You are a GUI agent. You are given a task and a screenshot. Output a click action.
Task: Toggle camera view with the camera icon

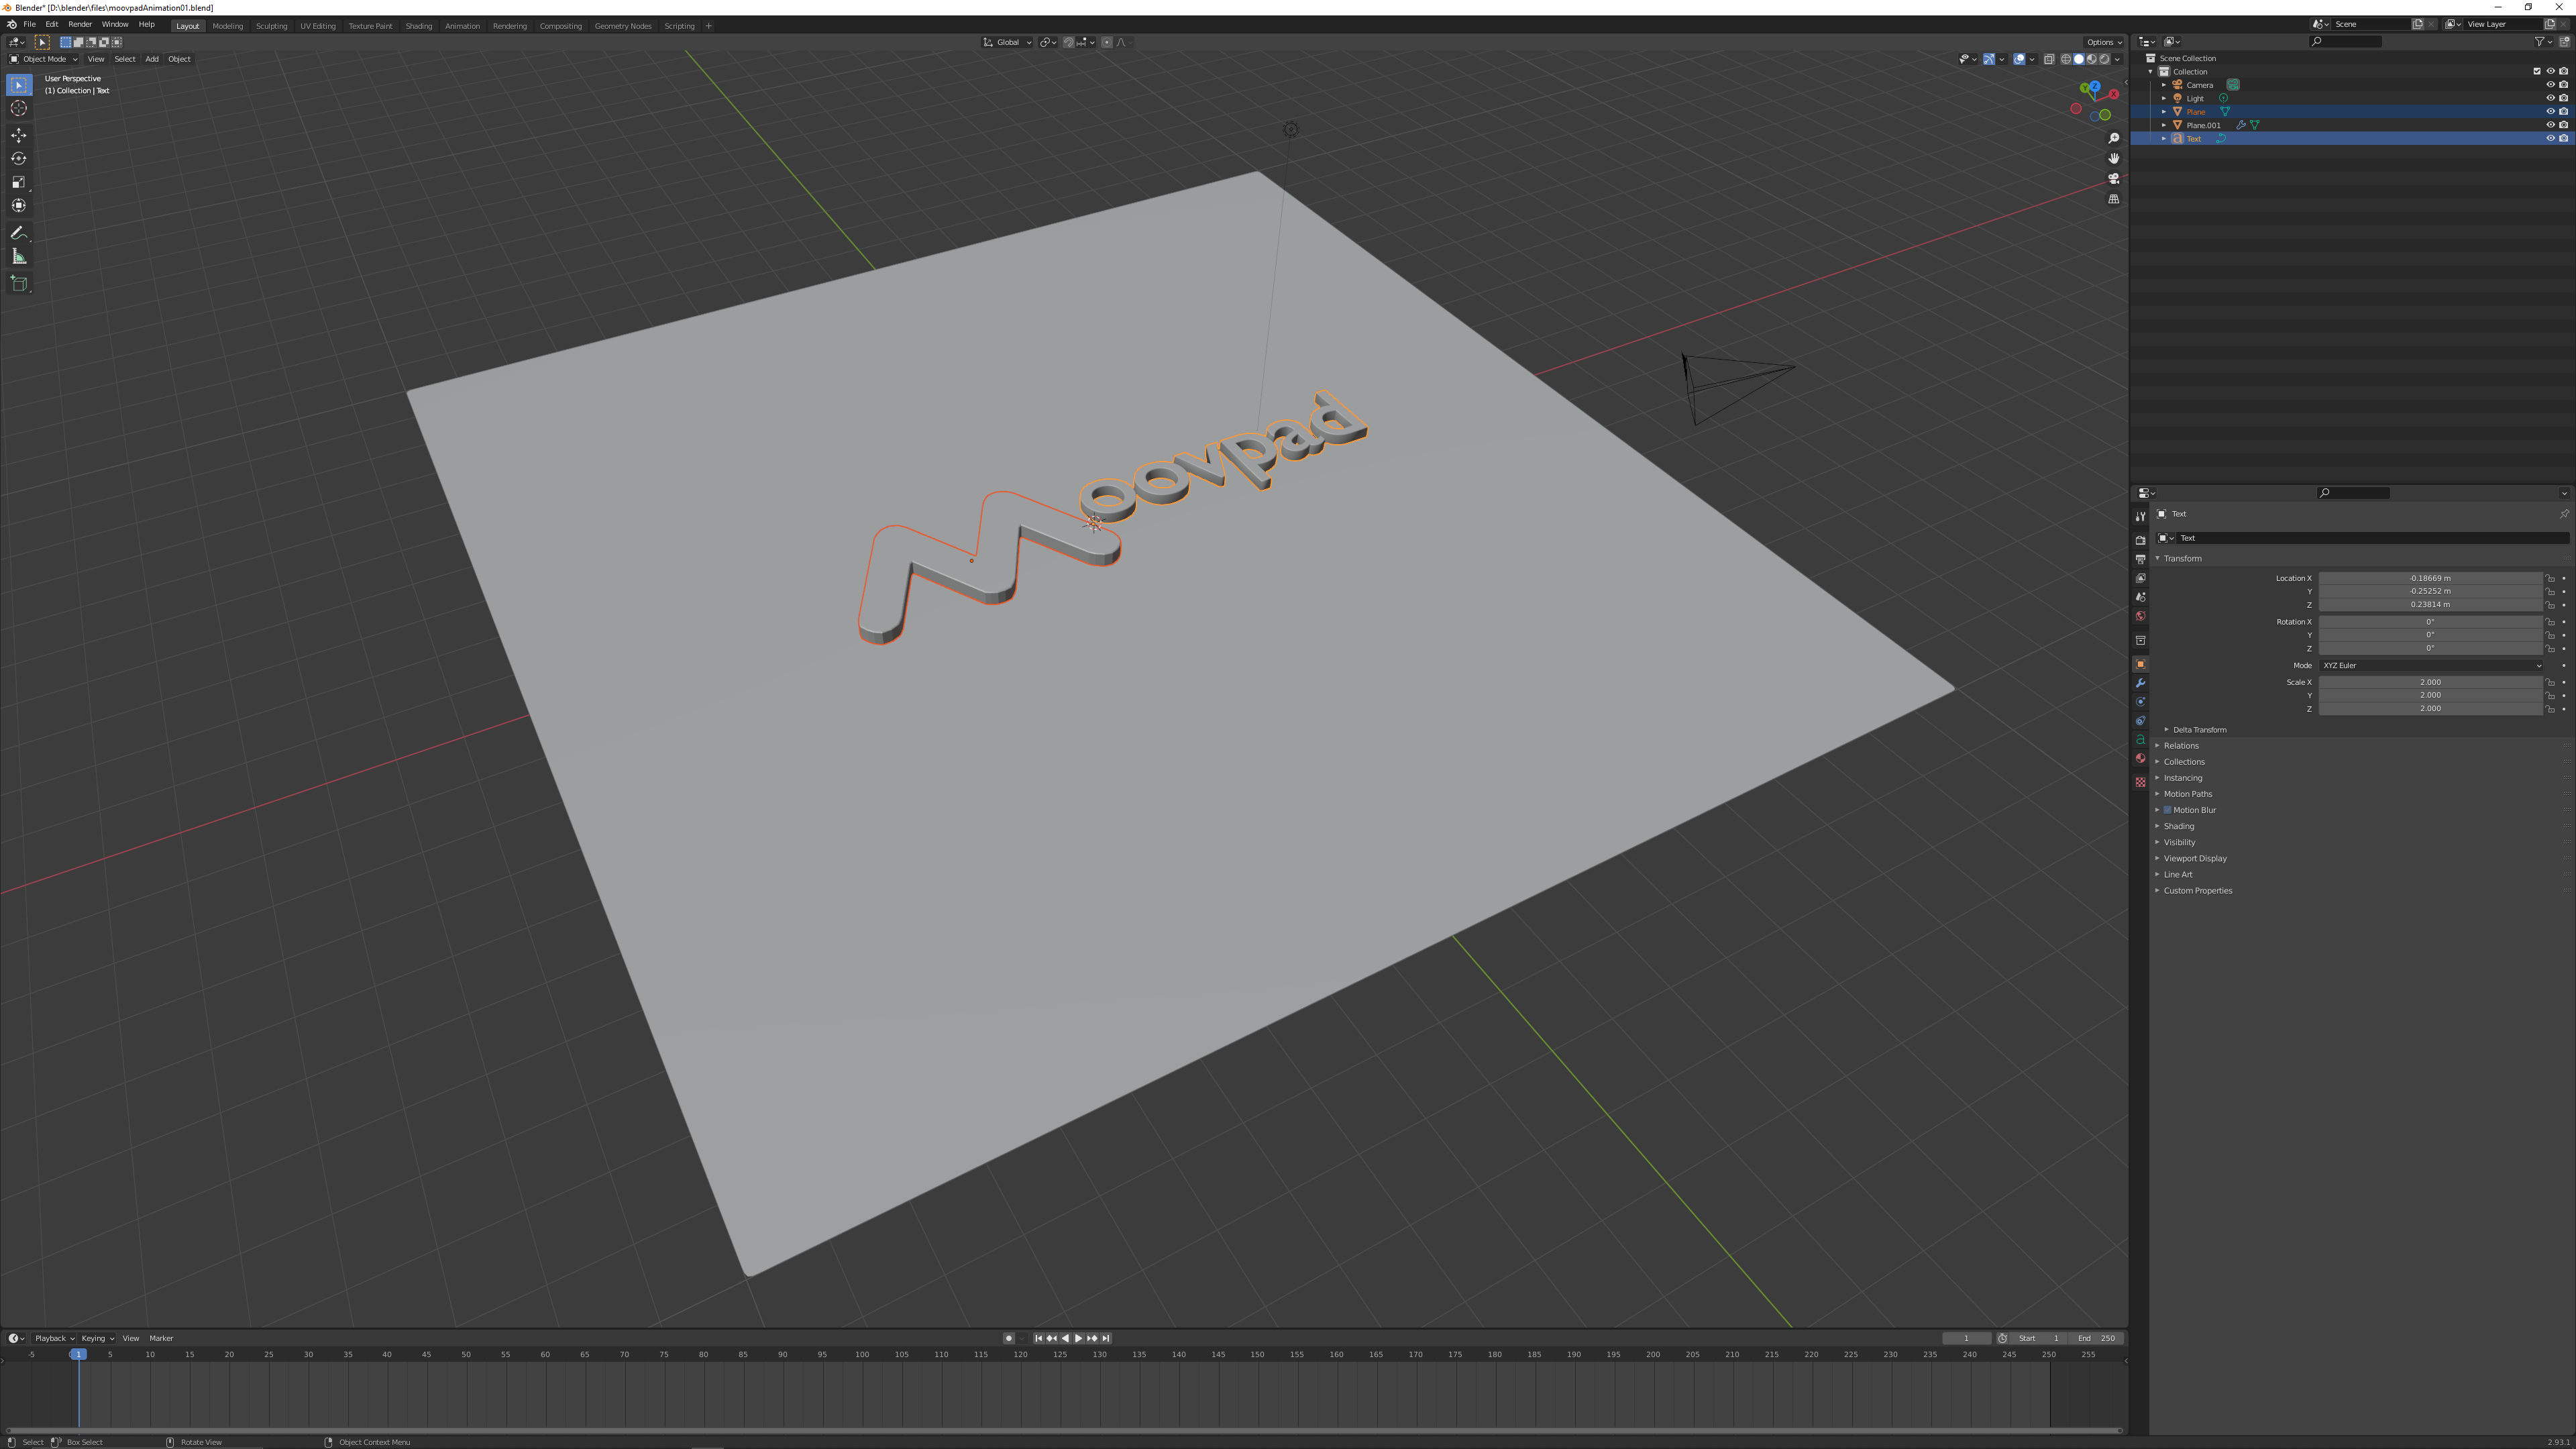2113,178
